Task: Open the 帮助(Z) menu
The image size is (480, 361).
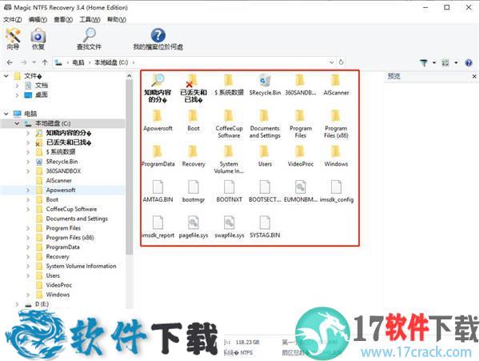Action: pos(116,18)
